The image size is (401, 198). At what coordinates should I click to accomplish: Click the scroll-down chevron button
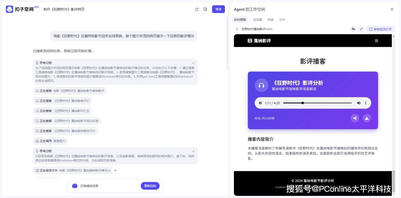(x=115, y=171)
